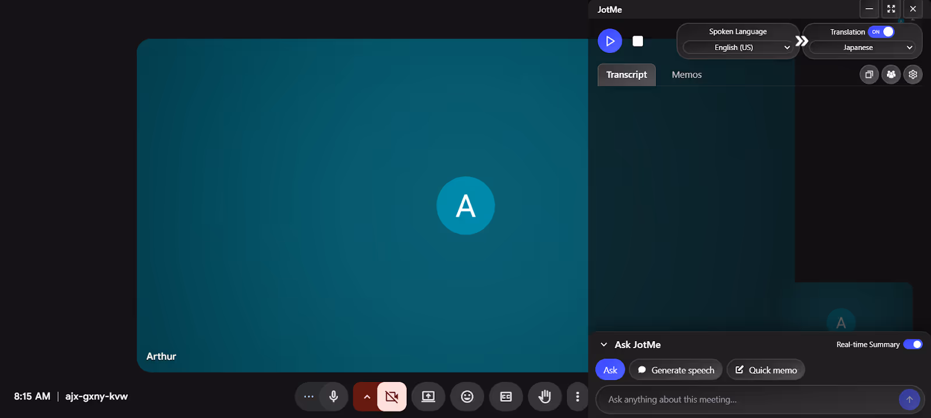Click the JotMe title text
Viewport: 931px width, 418px height.
tap(610, 9)
